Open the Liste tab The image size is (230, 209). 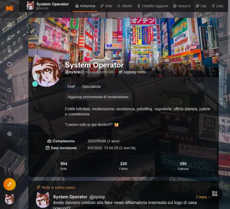click(217, 6)
